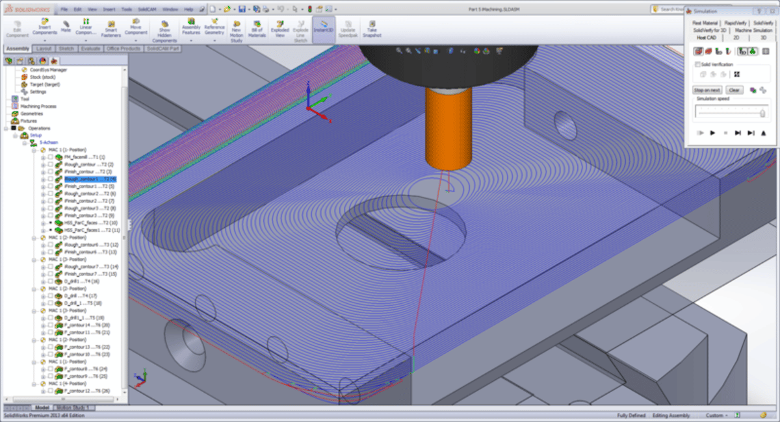
Task: Click the Mate tool in the Assembly ribbon
Action: coord(66,25)
